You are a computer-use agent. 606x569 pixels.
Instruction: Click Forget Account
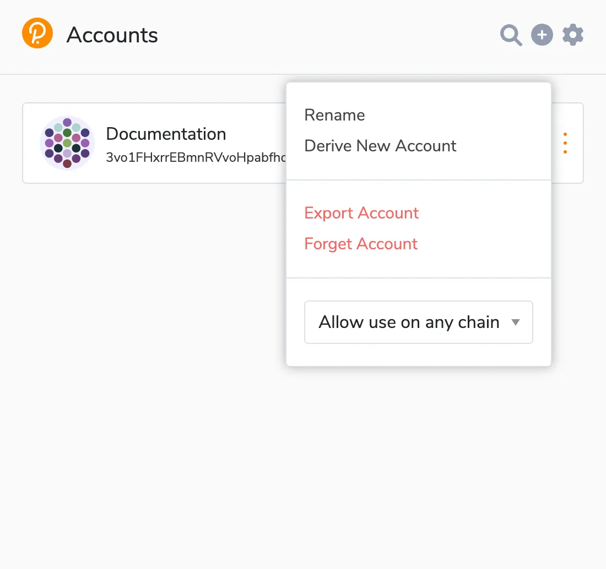[x=361, y=244]
